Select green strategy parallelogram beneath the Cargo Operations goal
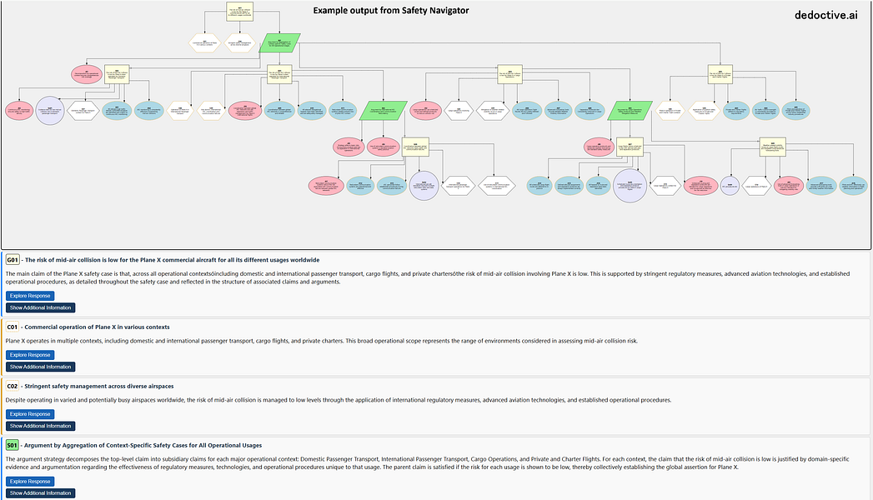 coord(630,111)
